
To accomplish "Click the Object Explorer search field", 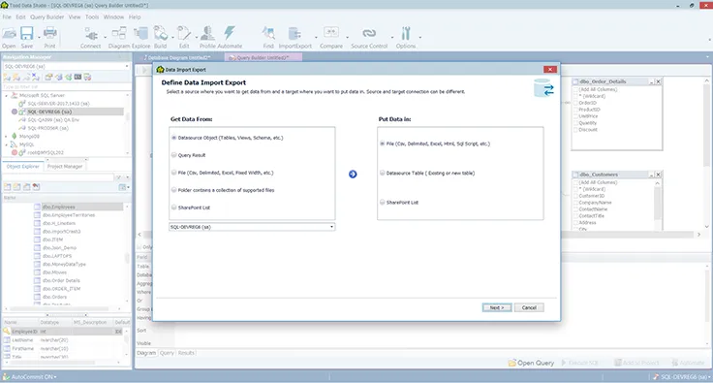I will 58,176.
